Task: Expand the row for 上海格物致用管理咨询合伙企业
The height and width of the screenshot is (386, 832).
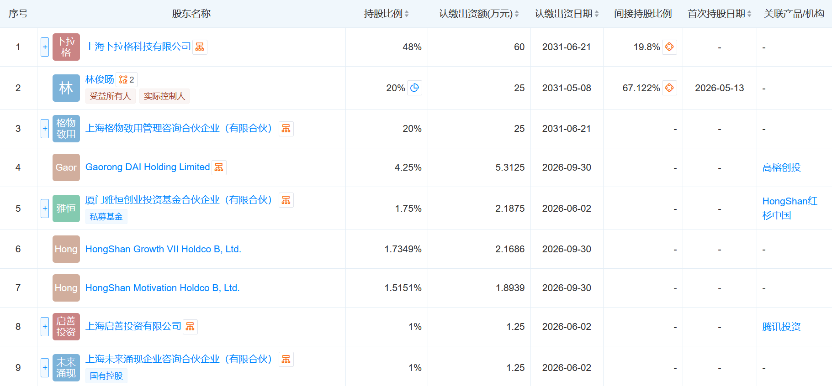Action: [x=45, y=129]
